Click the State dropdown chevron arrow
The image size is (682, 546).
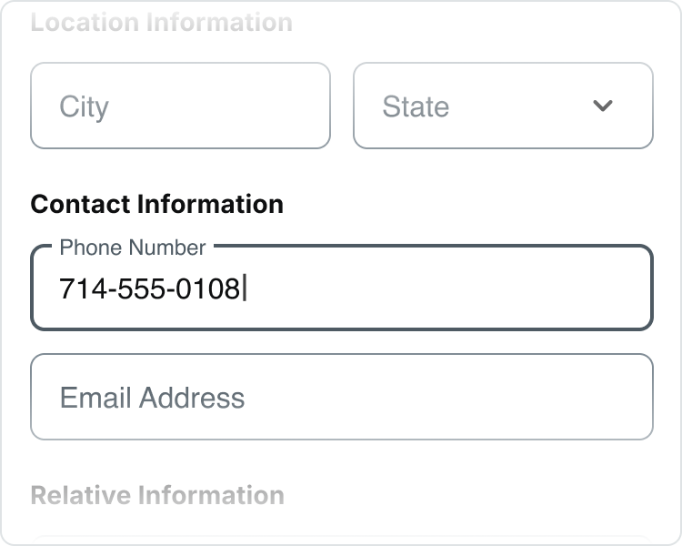pos(603,106)
